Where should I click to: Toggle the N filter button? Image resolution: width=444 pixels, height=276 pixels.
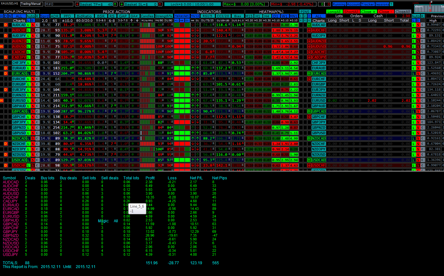click(x=10, y=16)
